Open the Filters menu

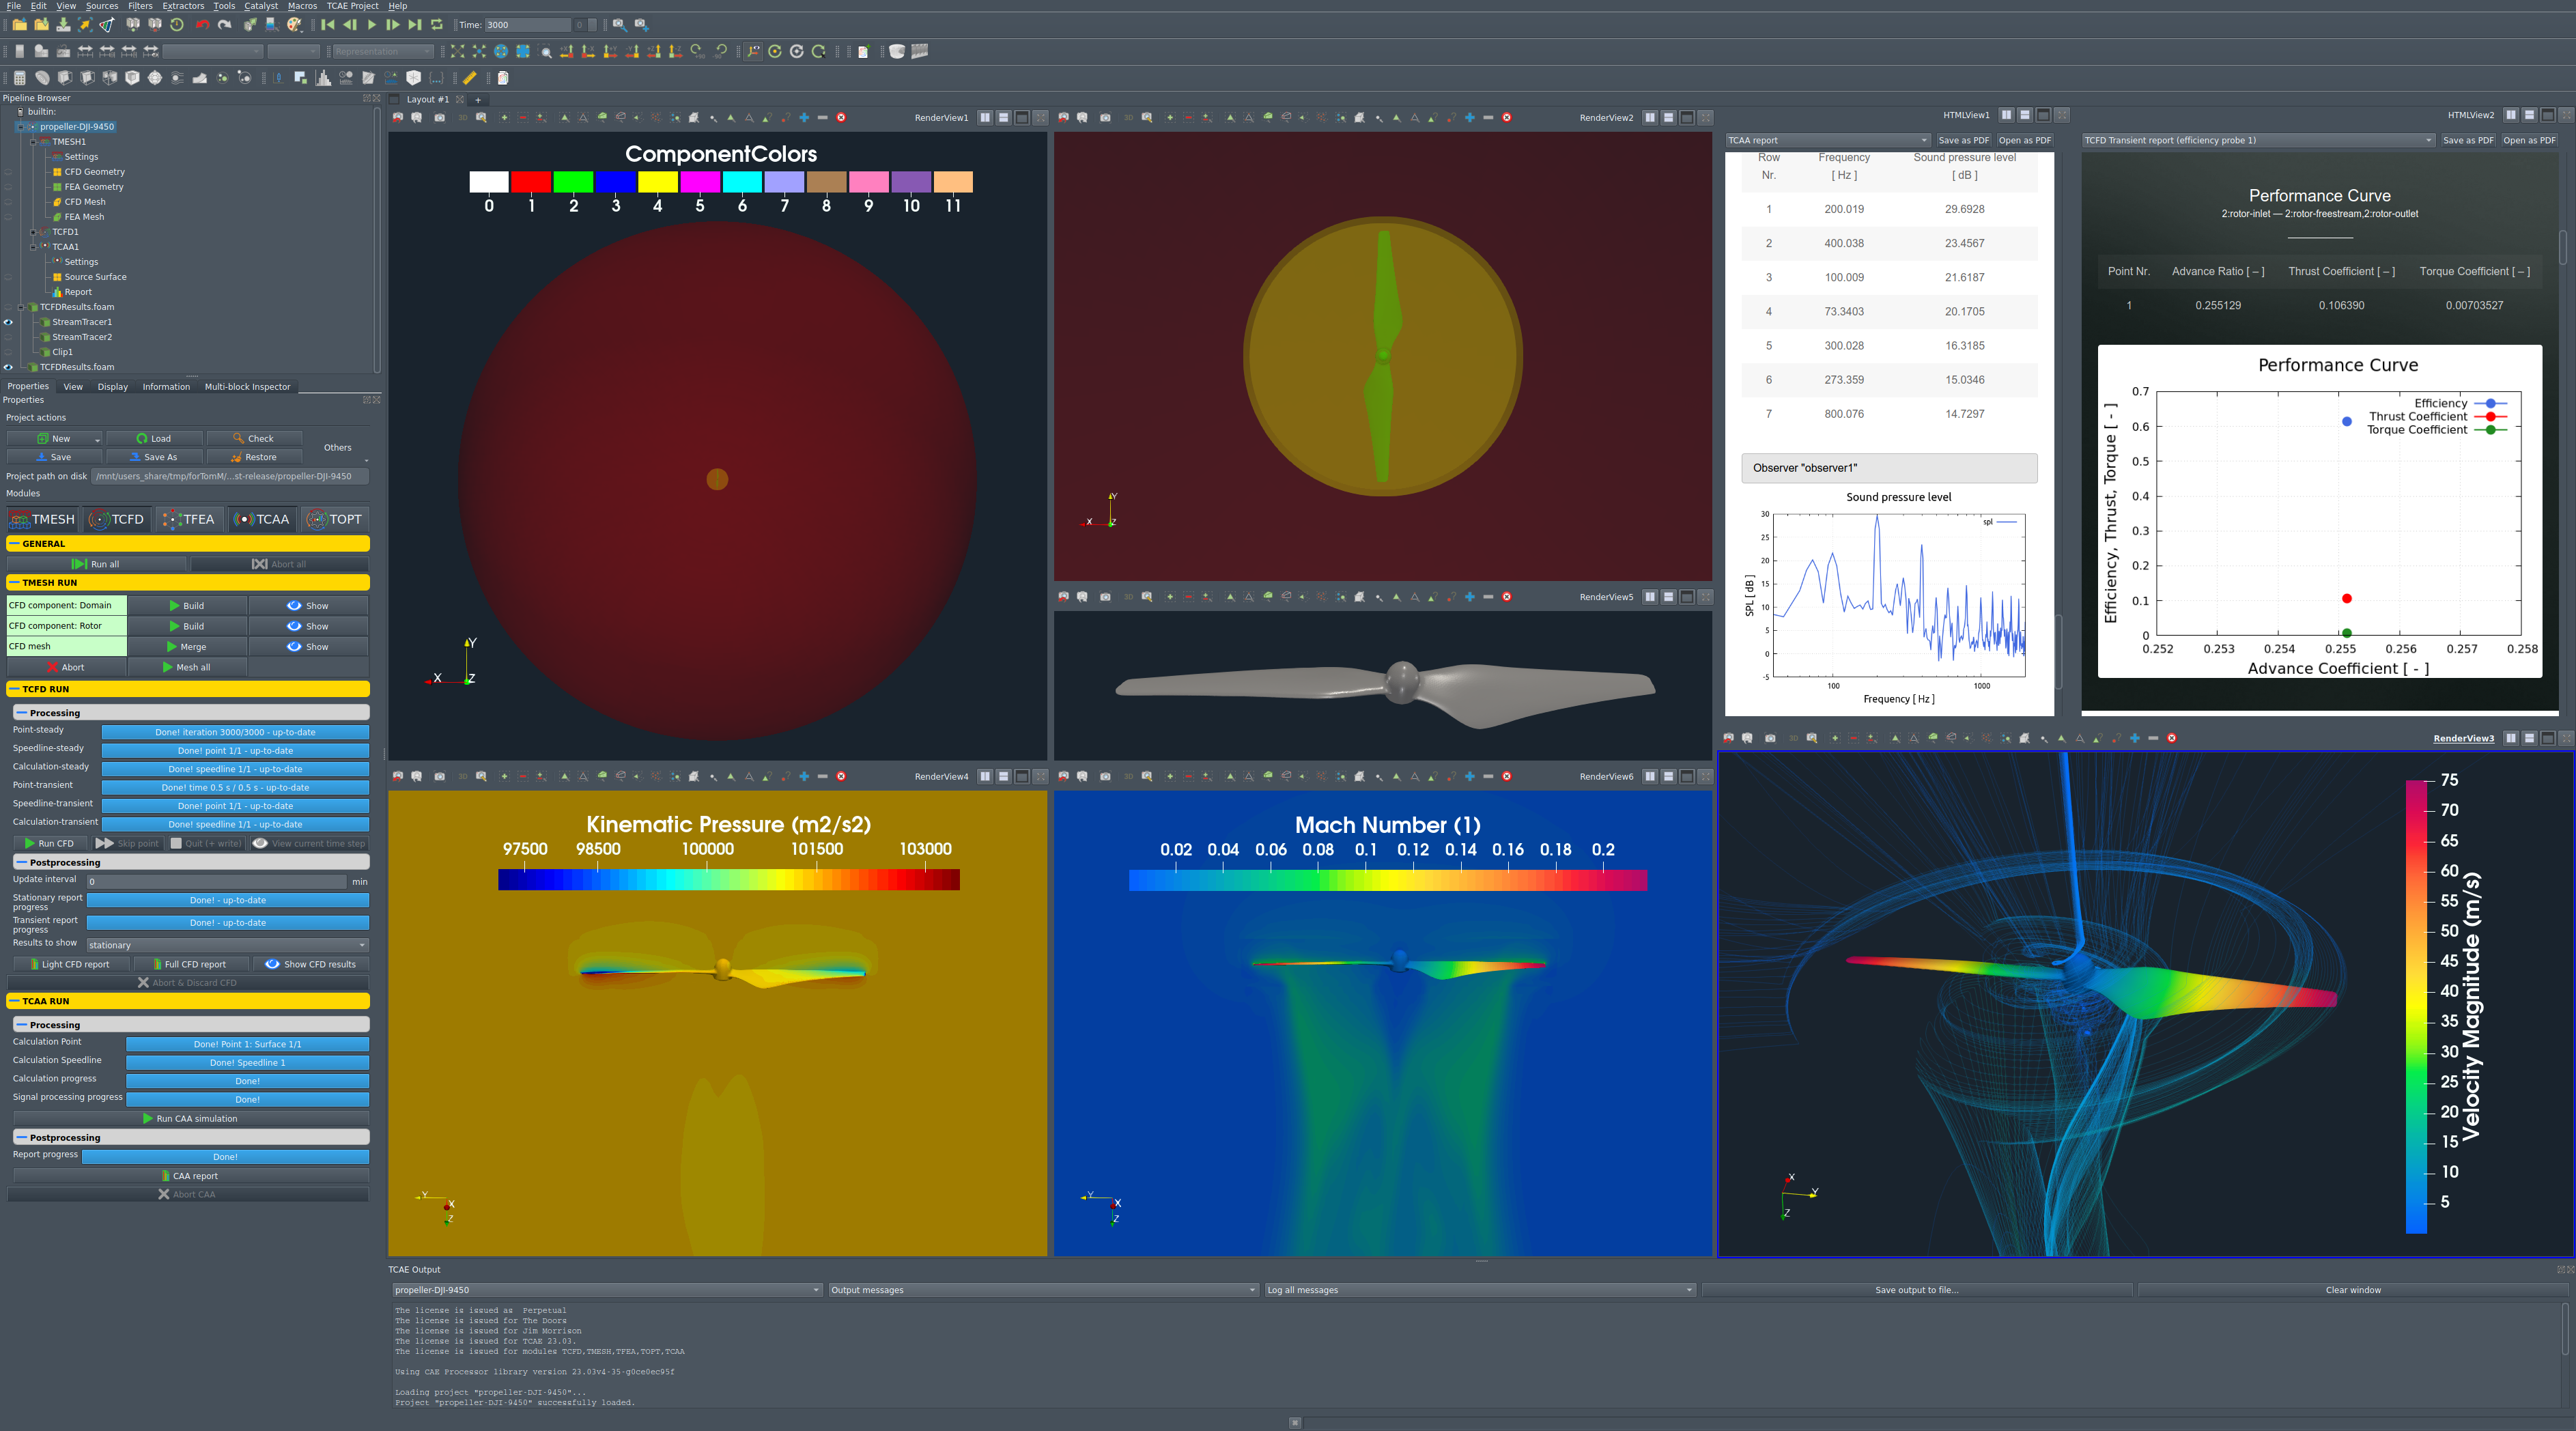coord(140,6)
